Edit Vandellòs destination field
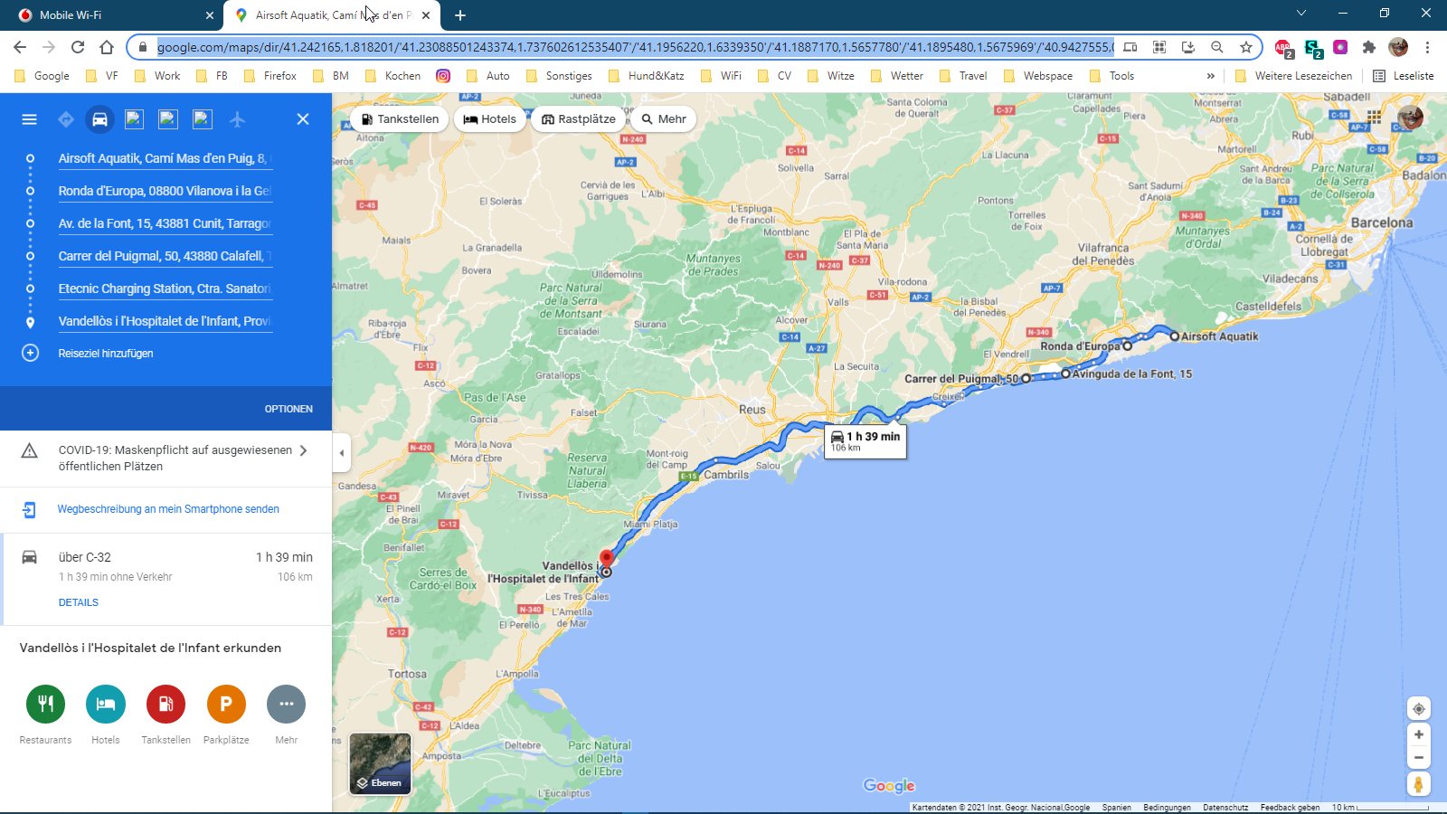Screen dimensions: 1447x814 tap(166, 321)
